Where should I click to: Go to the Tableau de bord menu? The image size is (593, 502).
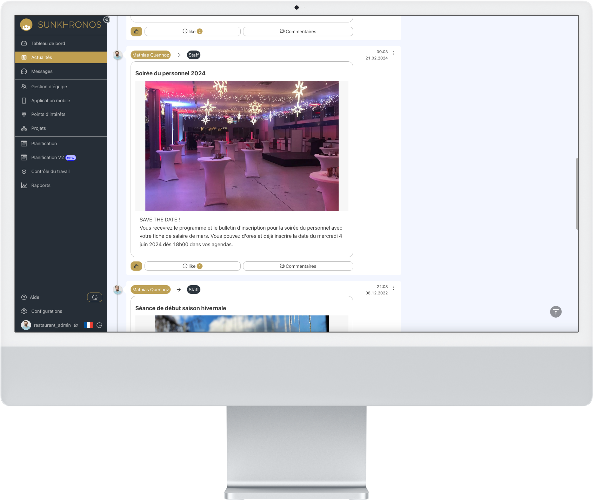pos(48,44)
